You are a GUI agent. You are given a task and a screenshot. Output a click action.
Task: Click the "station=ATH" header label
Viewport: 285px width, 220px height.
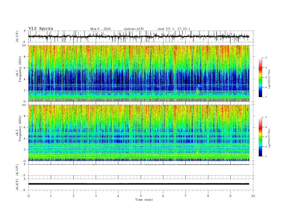134,29
